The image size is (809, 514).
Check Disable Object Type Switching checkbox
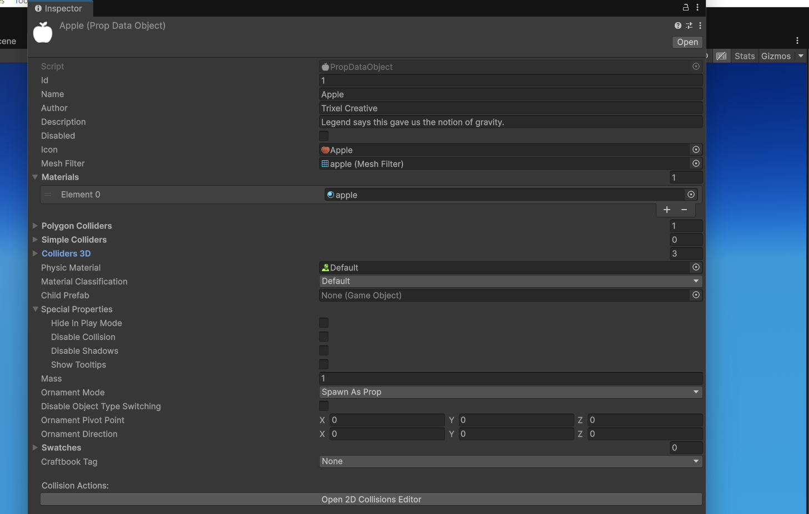324,406
